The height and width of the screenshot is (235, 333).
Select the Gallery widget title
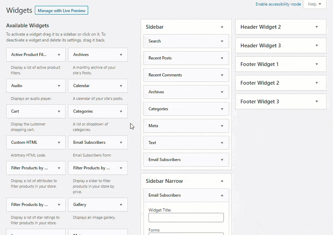[80, 204]
